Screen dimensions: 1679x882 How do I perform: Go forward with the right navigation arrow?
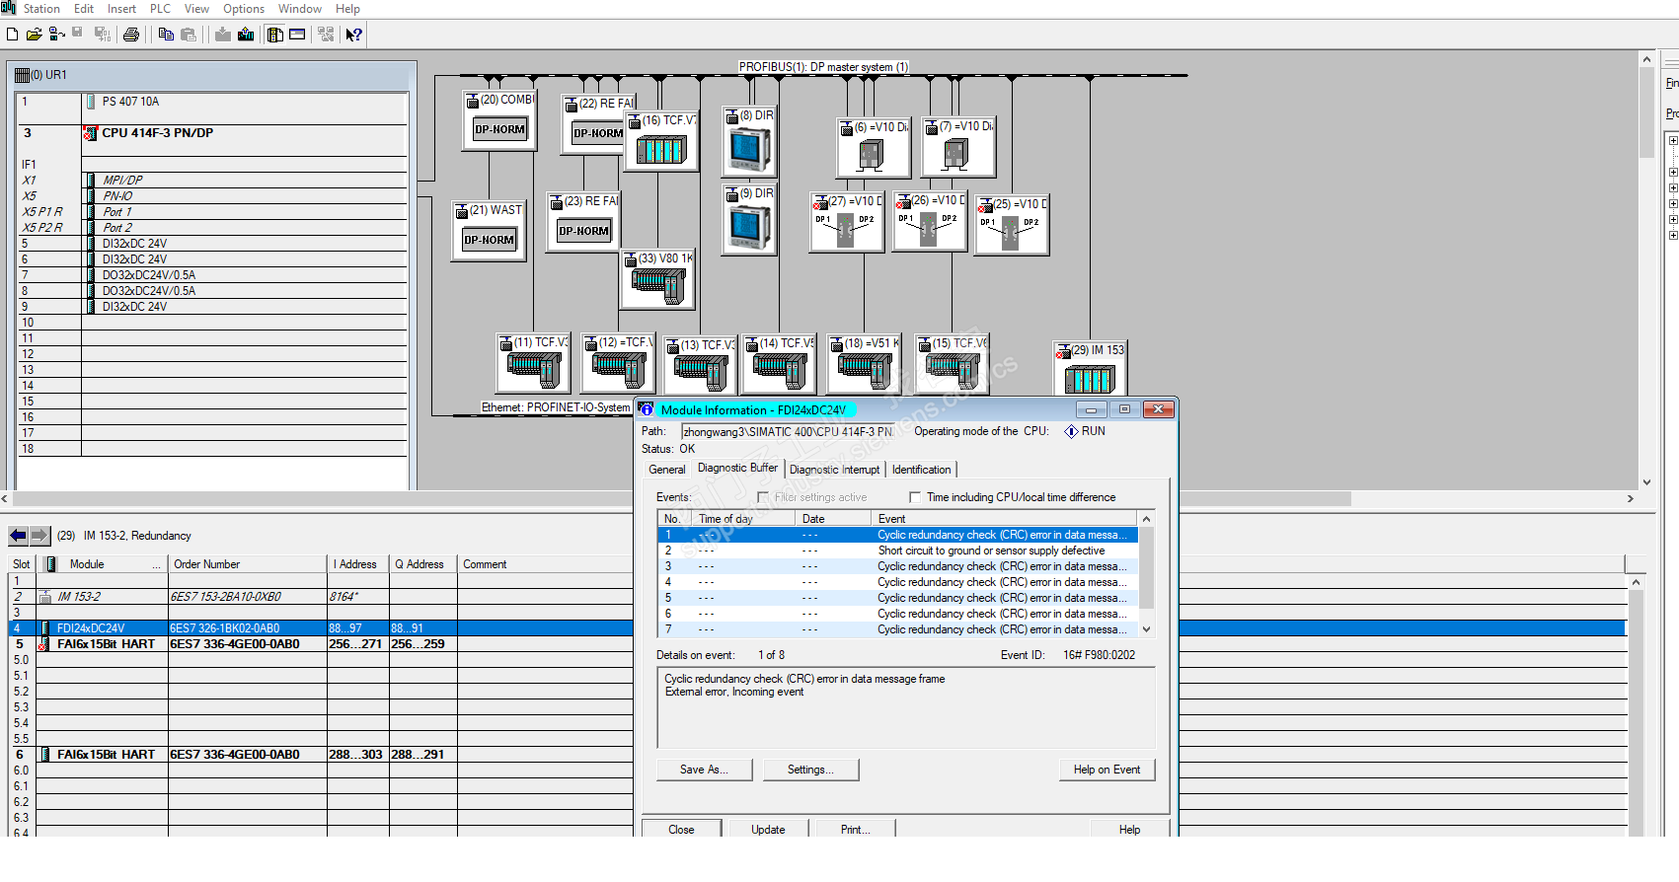coord(39,536)
